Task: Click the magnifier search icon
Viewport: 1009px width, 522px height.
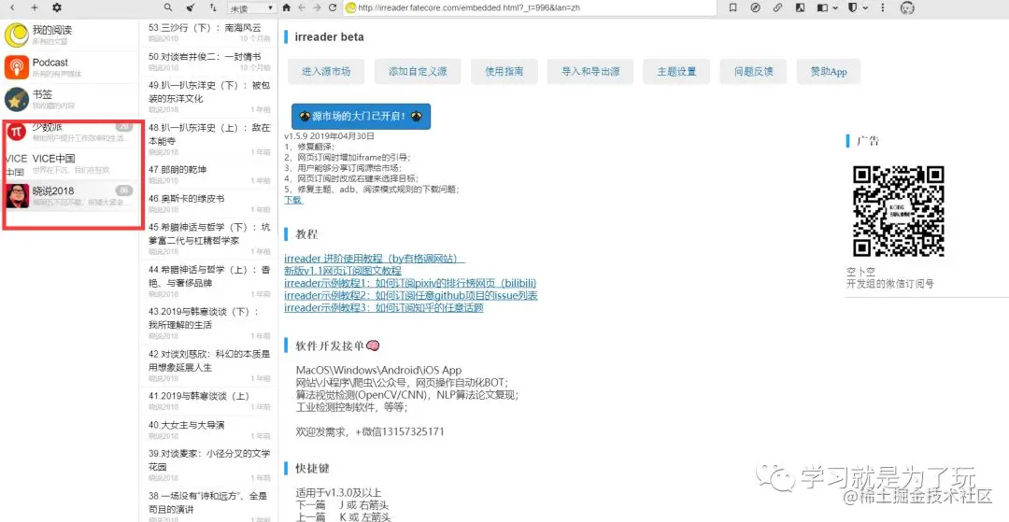Action: (168, 7)
